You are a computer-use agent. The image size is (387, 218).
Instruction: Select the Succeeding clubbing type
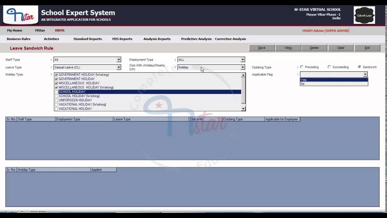click(329, 67)
